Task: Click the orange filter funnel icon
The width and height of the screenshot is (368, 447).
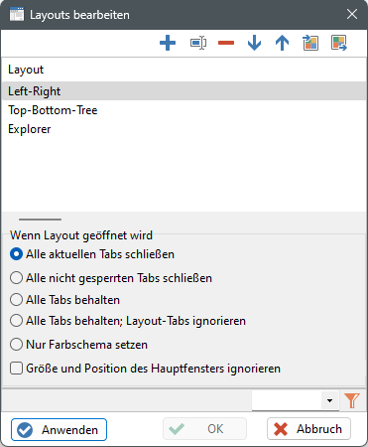Action: (351, 400)
